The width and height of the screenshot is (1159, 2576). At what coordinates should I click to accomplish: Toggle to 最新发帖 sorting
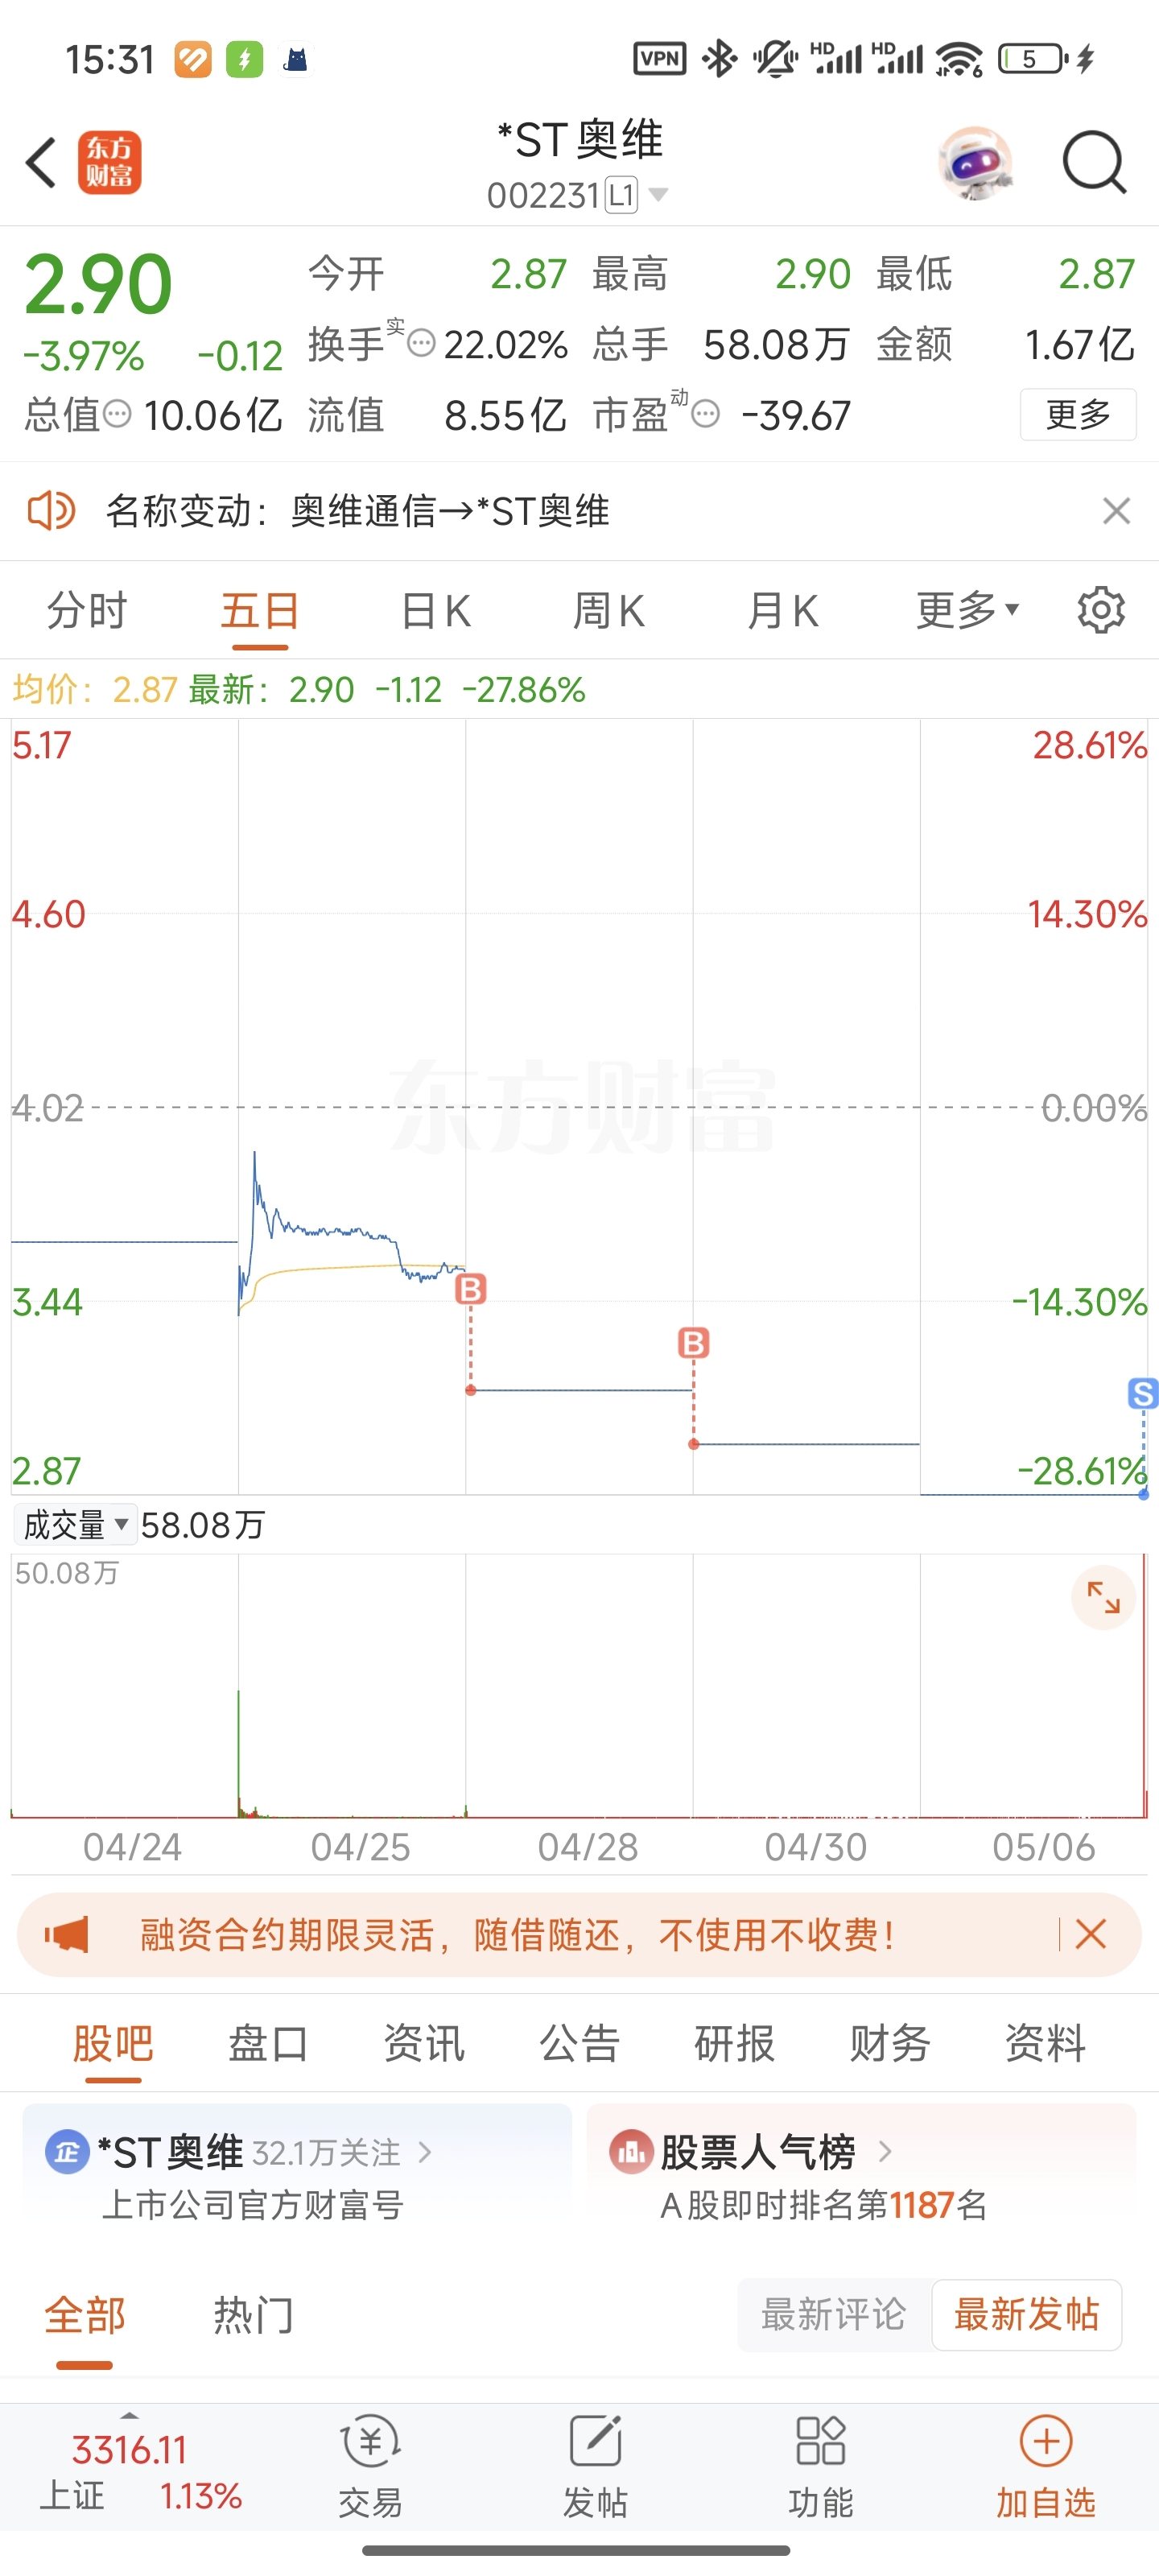(1027, 2314)
